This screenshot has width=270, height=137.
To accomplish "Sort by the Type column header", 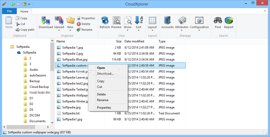I will click(x=171, y=41).
